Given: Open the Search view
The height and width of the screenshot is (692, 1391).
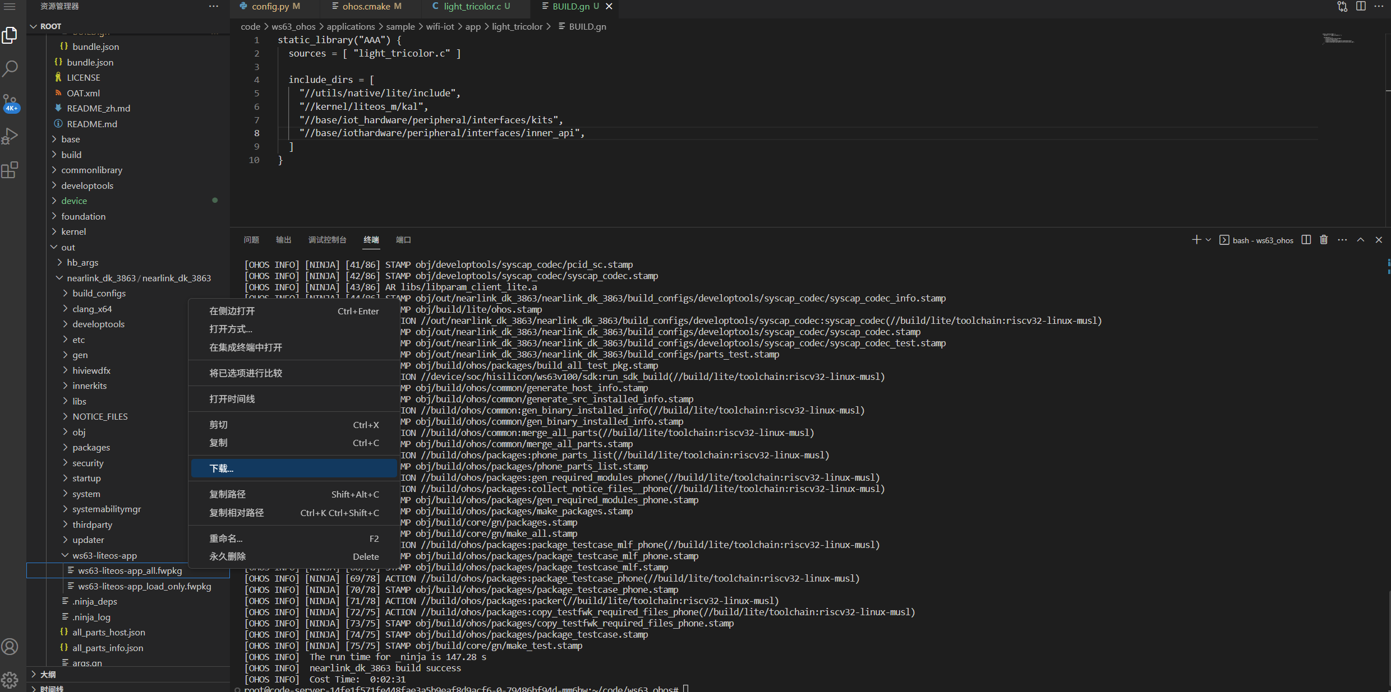Looking at the screenshot, I should (10, 68).
